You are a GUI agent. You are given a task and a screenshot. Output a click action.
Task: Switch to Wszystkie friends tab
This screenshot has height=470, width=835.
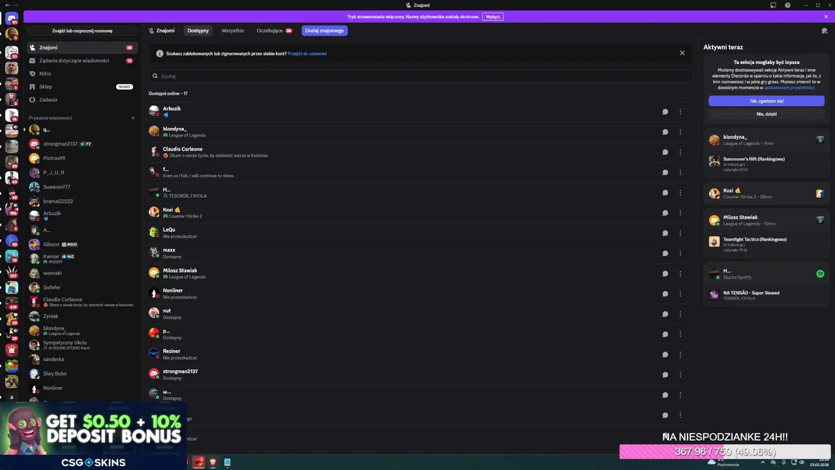point(232,31)
